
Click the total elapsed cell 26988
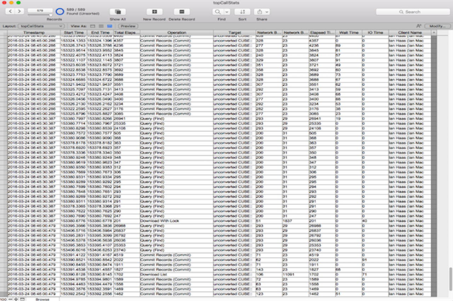point(127,226)
